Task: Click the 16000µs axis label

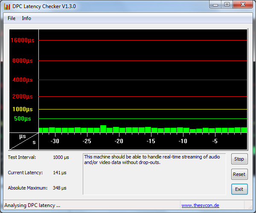Action: 23,40
